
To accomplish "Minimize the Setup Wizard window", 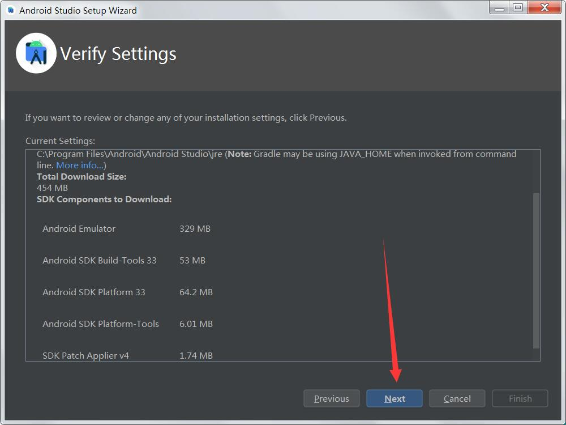I will [x=499, y=8].
